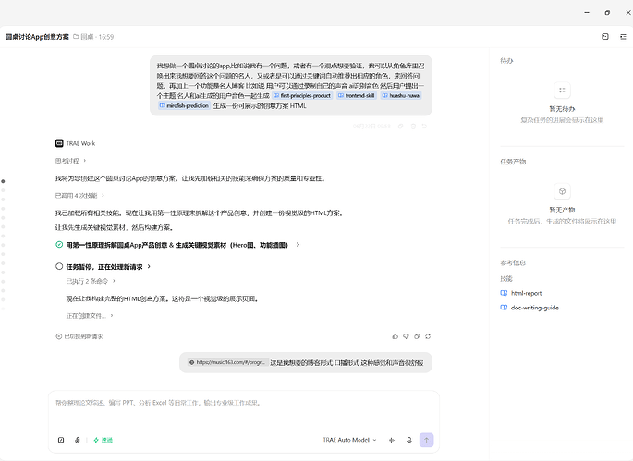Click the 暂无产物 caption text
Image resolution: width=633 pixels, height=461 pixels.
(x=562, y=210)
